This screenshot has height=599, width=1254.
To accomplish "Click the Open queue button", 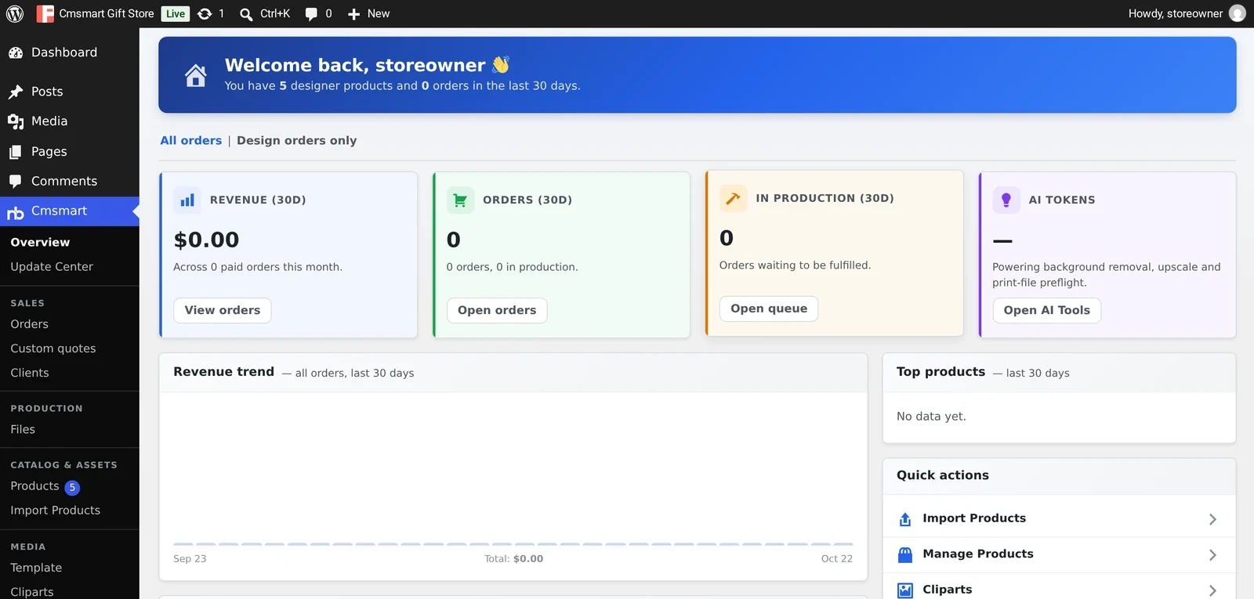I will (x=769, y=309).
